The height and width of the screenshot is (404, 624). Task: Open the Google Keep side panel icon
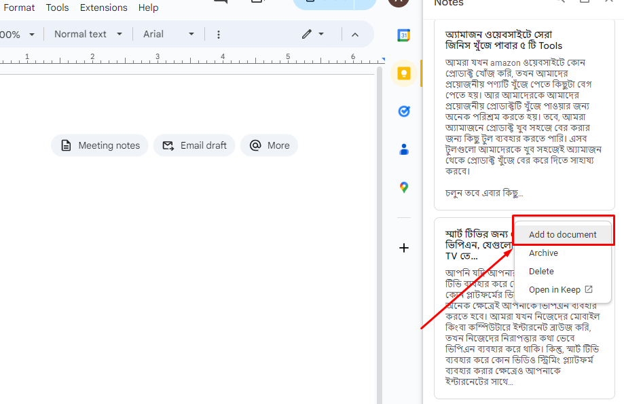[403, 73]
